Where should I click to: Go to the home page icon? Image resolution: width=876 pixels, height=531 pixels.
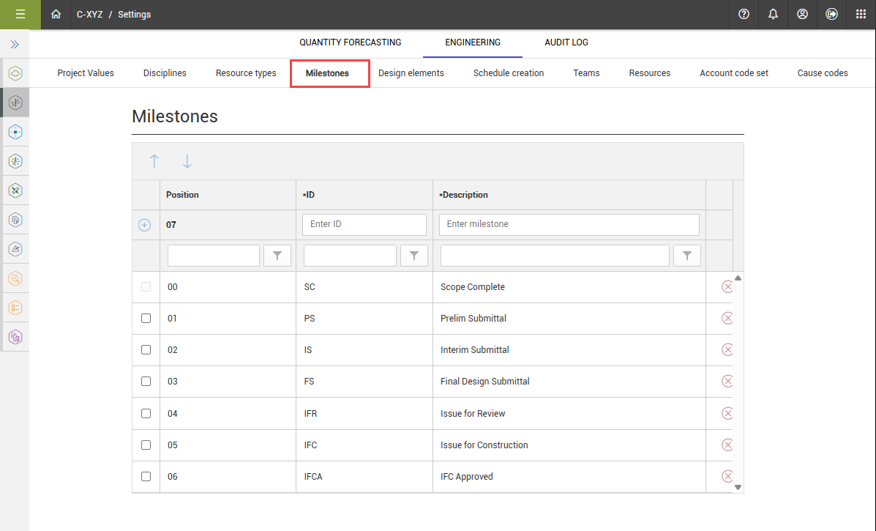56,14
